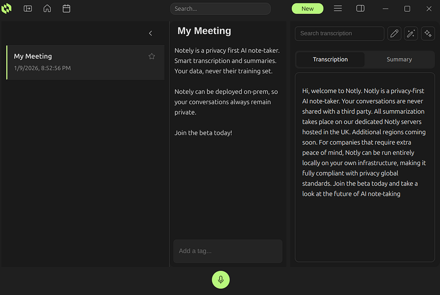The width and height of the screenshot is (440, 295).
Task: Click the Add a tag field
Action: coord(228,251)
